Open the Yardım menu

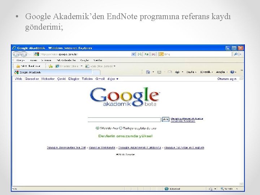tap(97, 60)
